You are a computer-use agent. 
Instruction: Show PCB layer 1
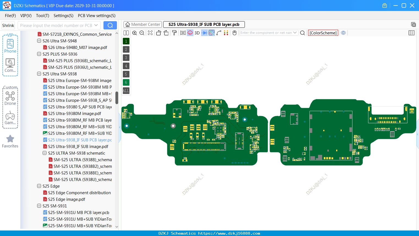(126, 41)
